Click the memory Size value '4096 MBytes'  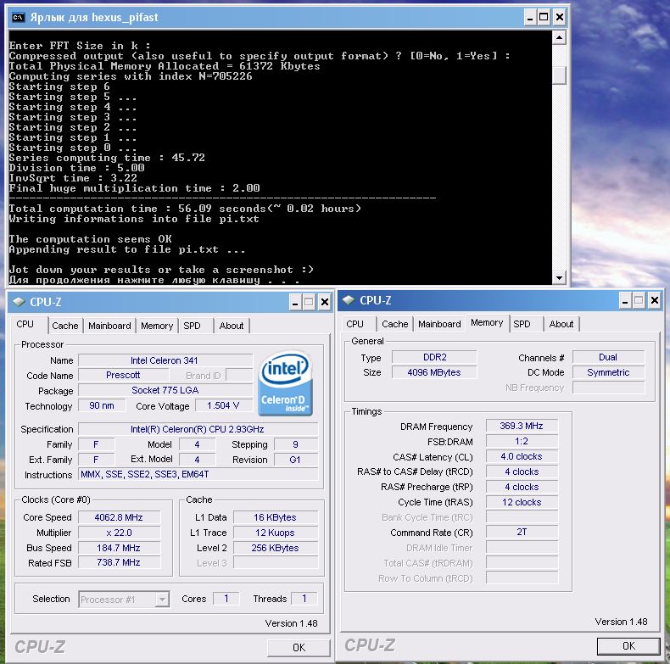434,372
